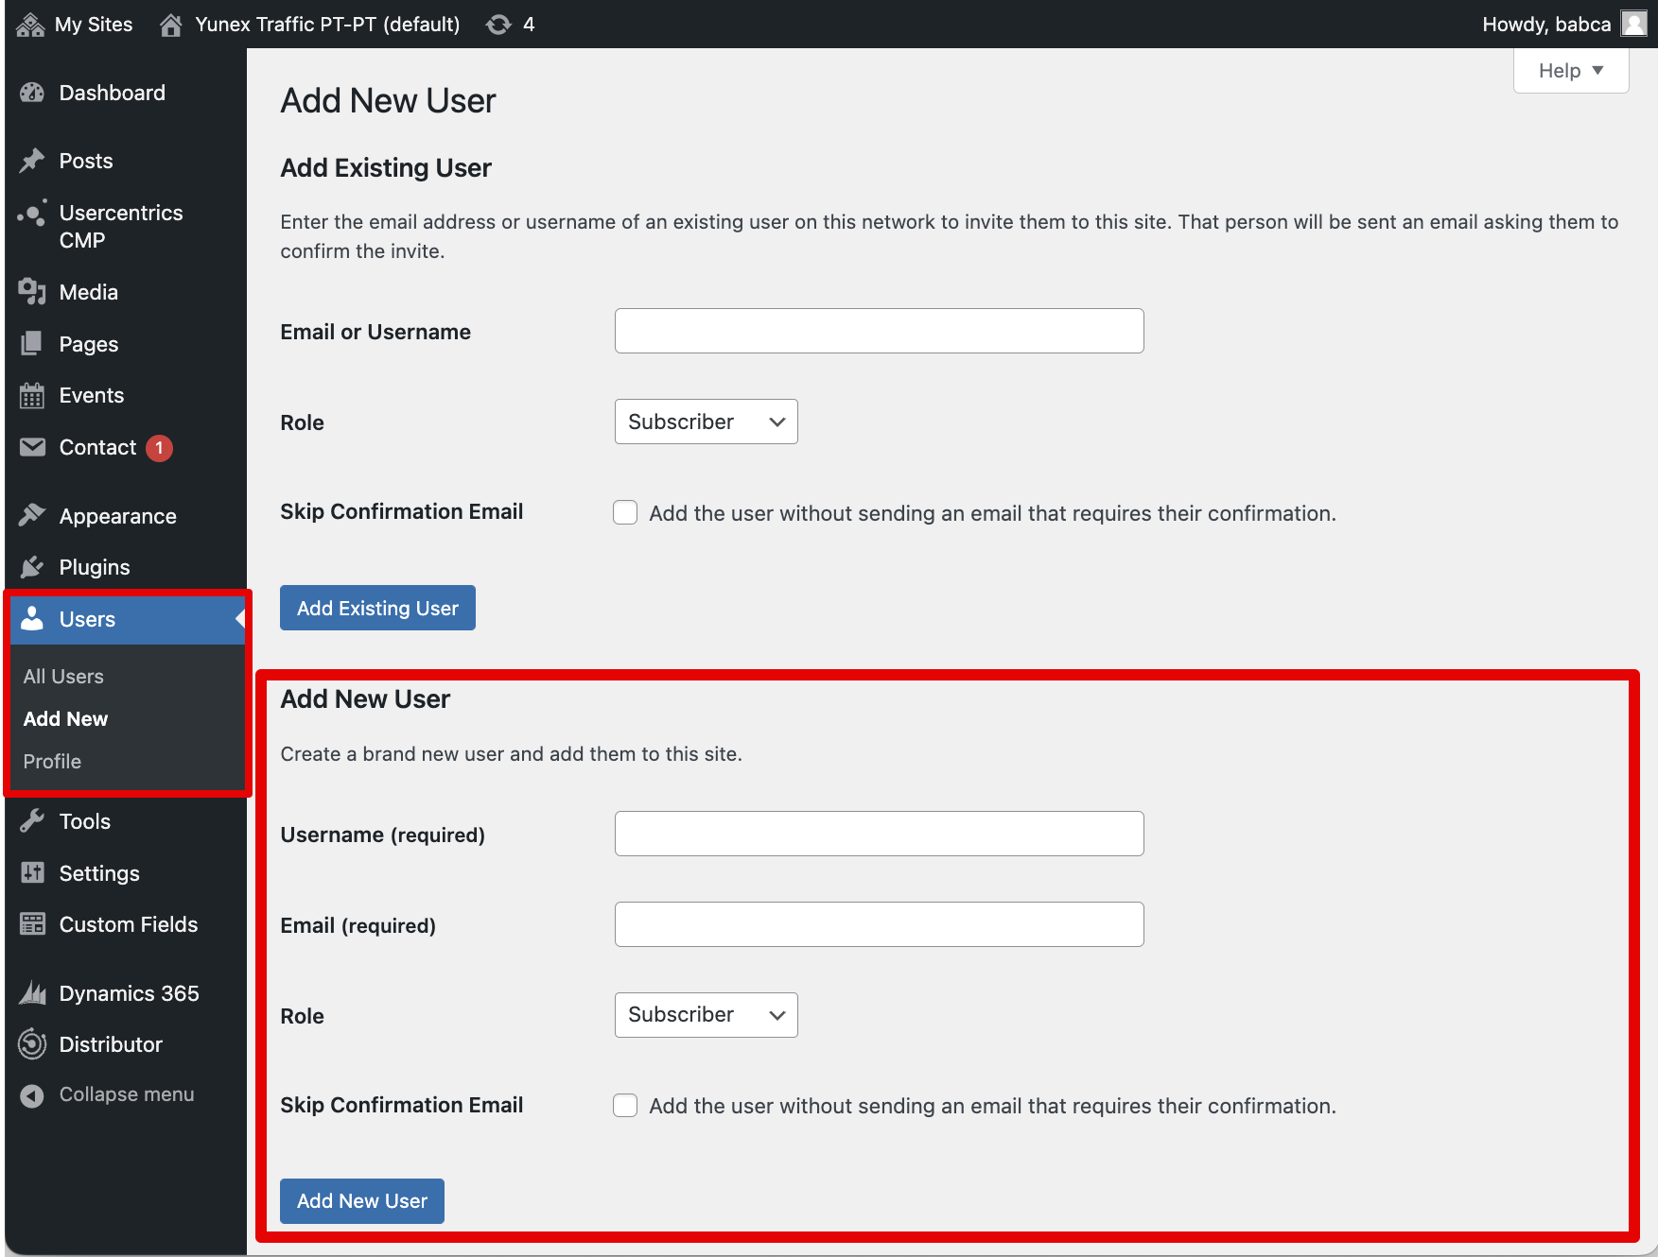Tick Skip Confirmation Email for new user
The height and width of the screenshot is (1257, 1658).
click(x=625, y=1106)
